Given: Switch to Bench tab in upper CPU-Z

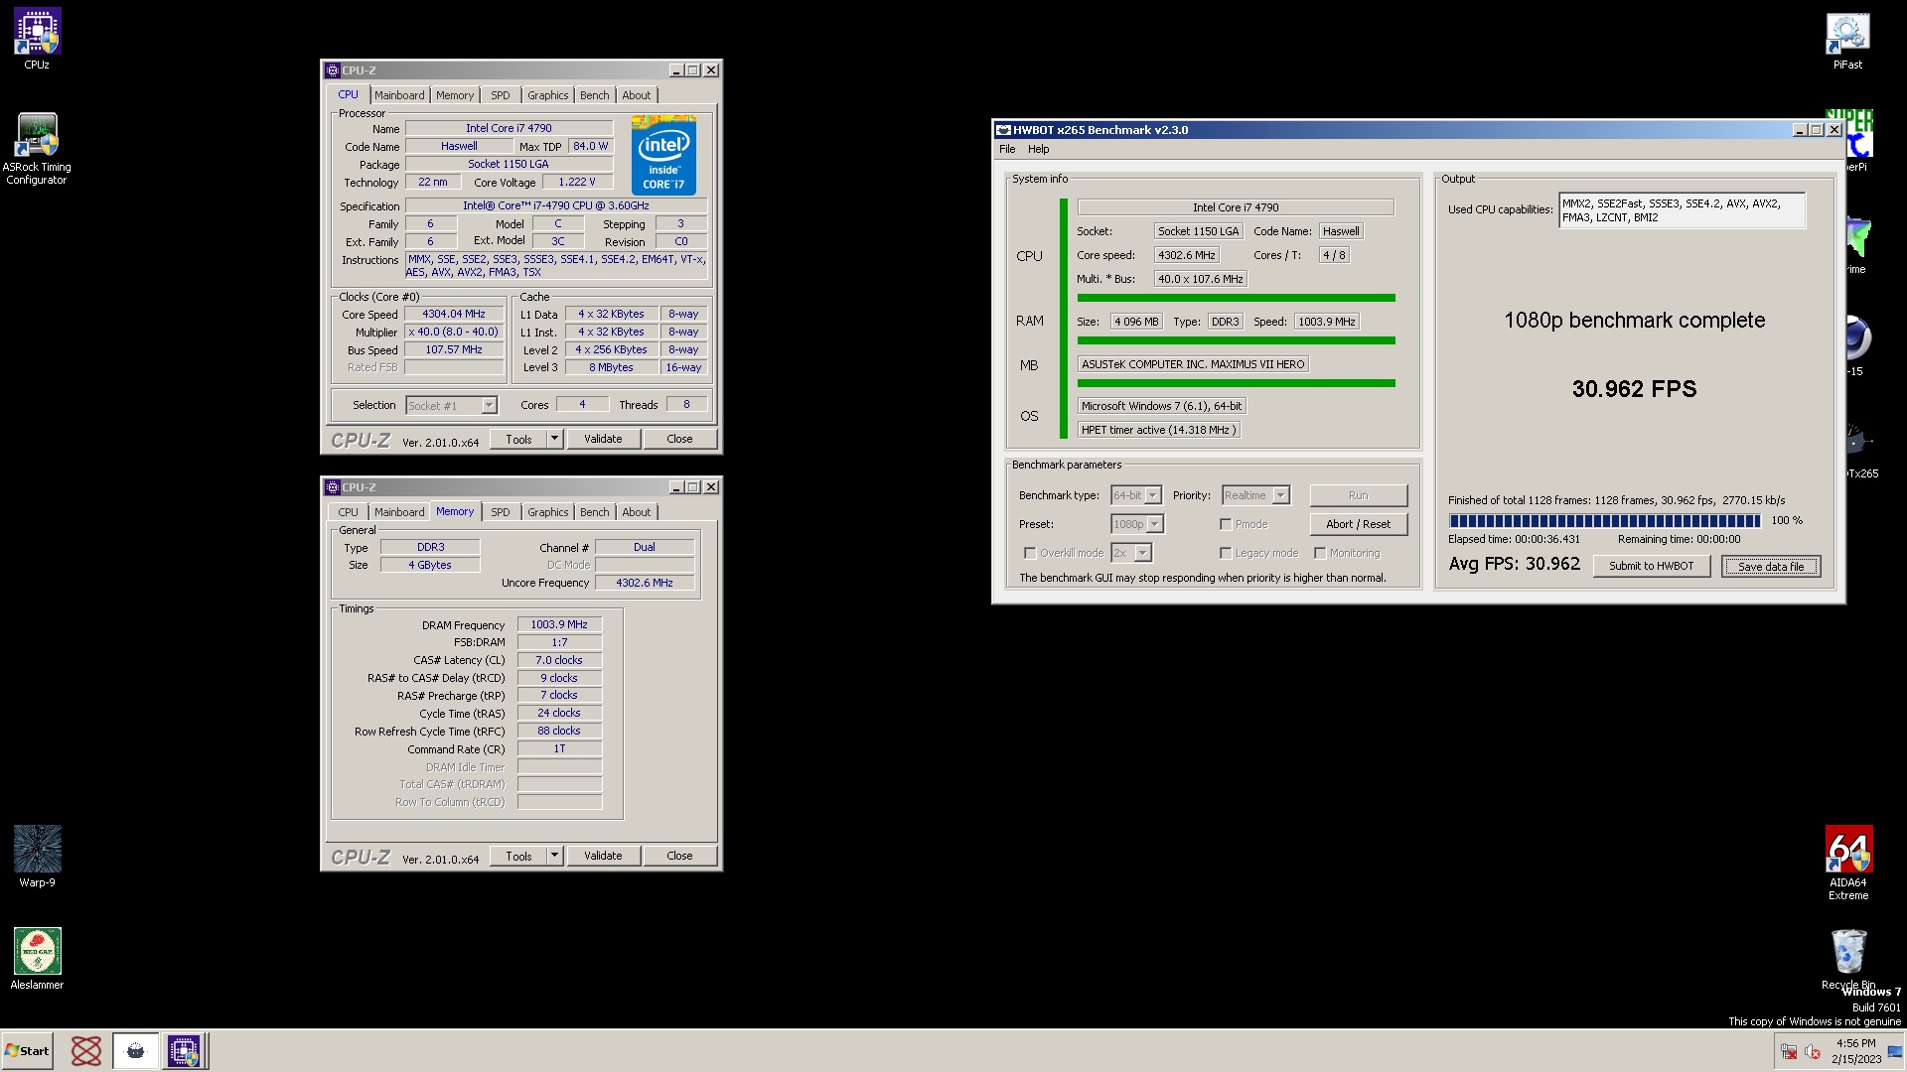Looking at the screenshot, I should click(x=595, y=95).
